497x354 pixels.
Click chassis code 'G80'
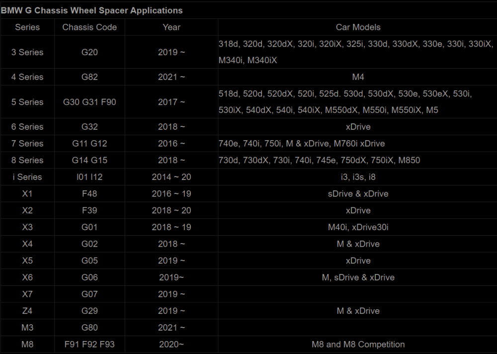(89, 327)
